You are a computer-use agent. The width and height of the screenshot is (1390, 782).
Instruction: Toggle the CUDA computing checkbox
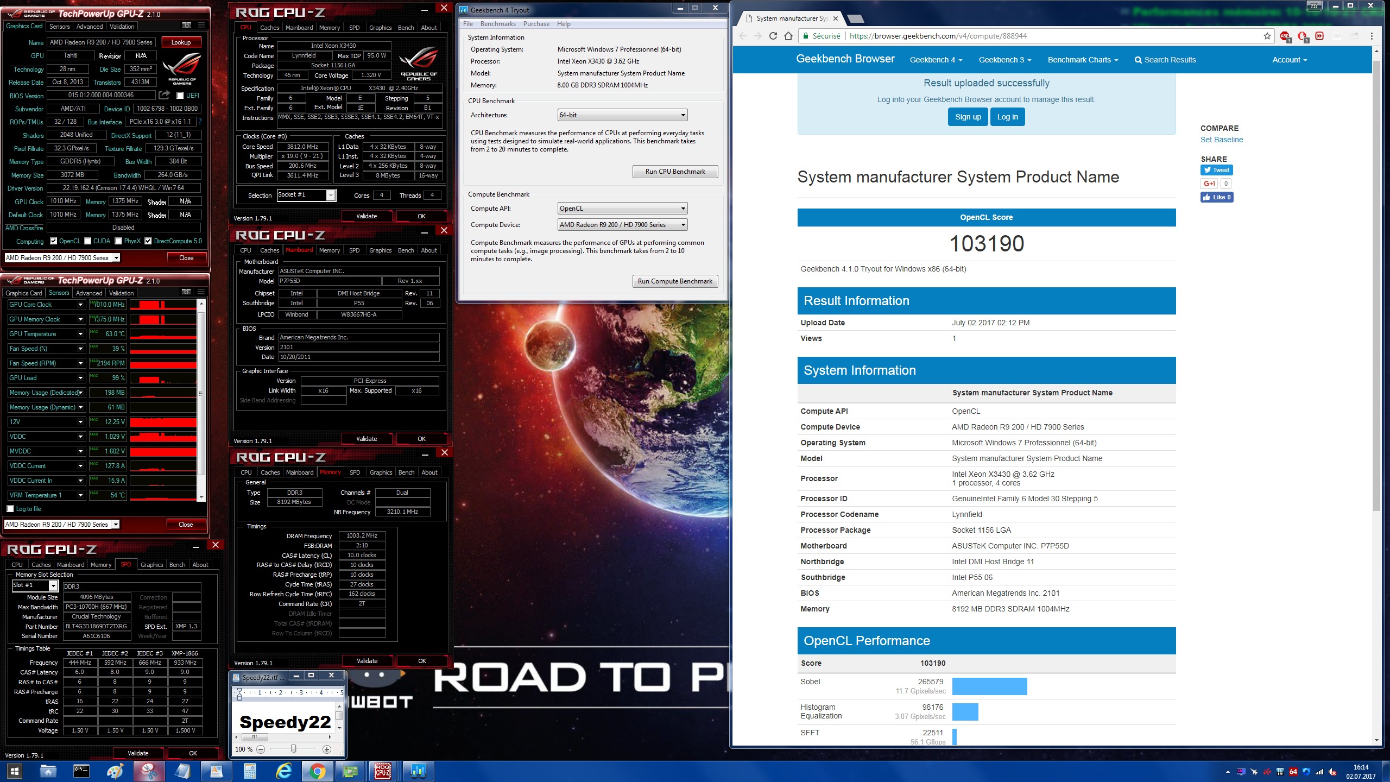87,241
